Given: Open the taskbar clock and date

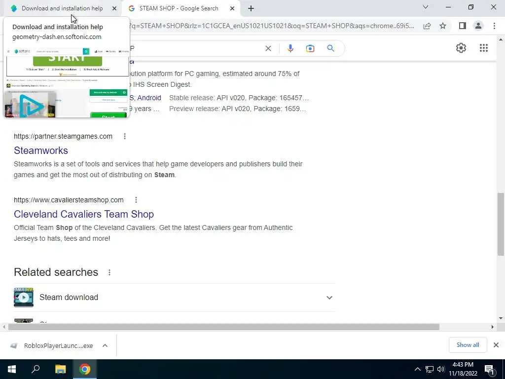Looking at the screenshot, I should pyautogui.click(x=463, y=369).
